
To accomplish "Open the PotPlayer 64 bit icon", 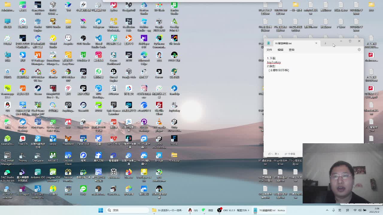I will (144, 175).
